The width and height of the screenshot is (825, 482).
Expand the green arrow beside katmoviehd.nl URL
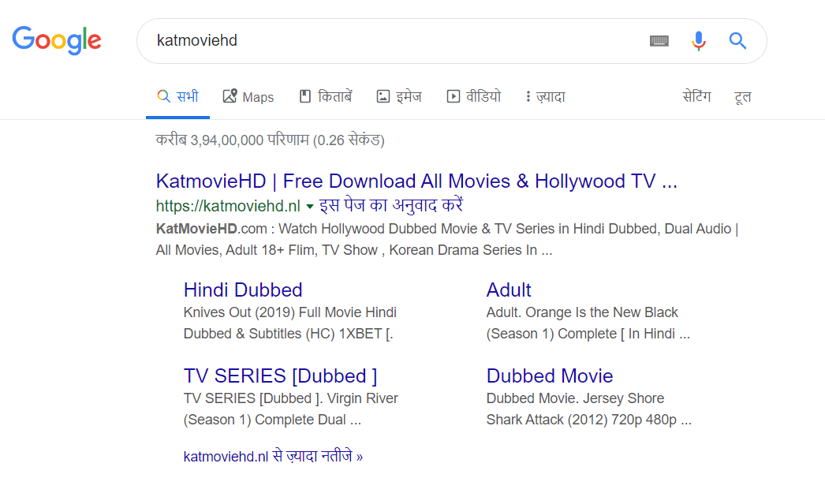(310, 207)
